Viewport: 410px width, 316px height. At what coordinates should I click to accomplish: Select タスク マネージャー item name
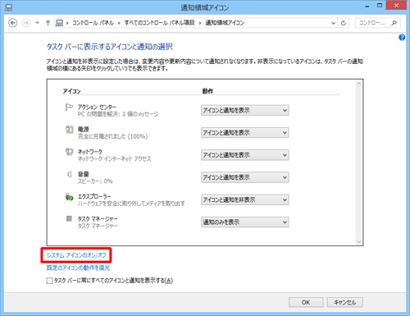point(98,219)
